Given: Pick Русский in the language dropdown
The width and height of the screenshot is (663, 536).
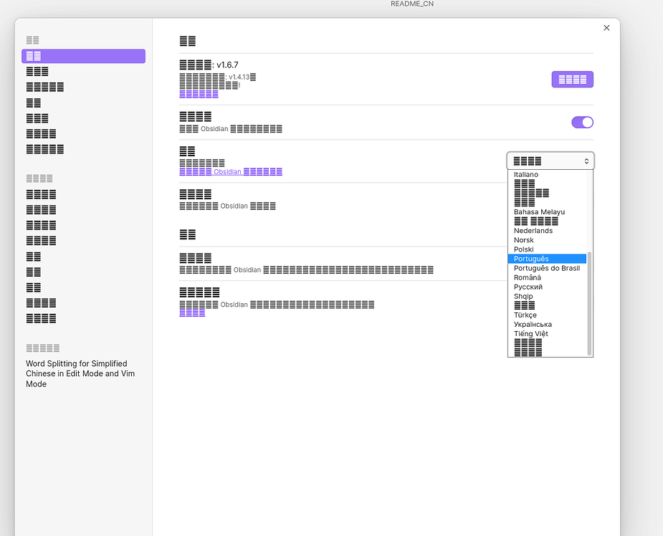Looking at the screenshot, I should [x=528, y=287].
